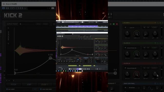Image resolution: width=164 pixels, height=92 pixels.
Task: Click the preset next arrow at the enlarged top right
Action: click(111, 14)
